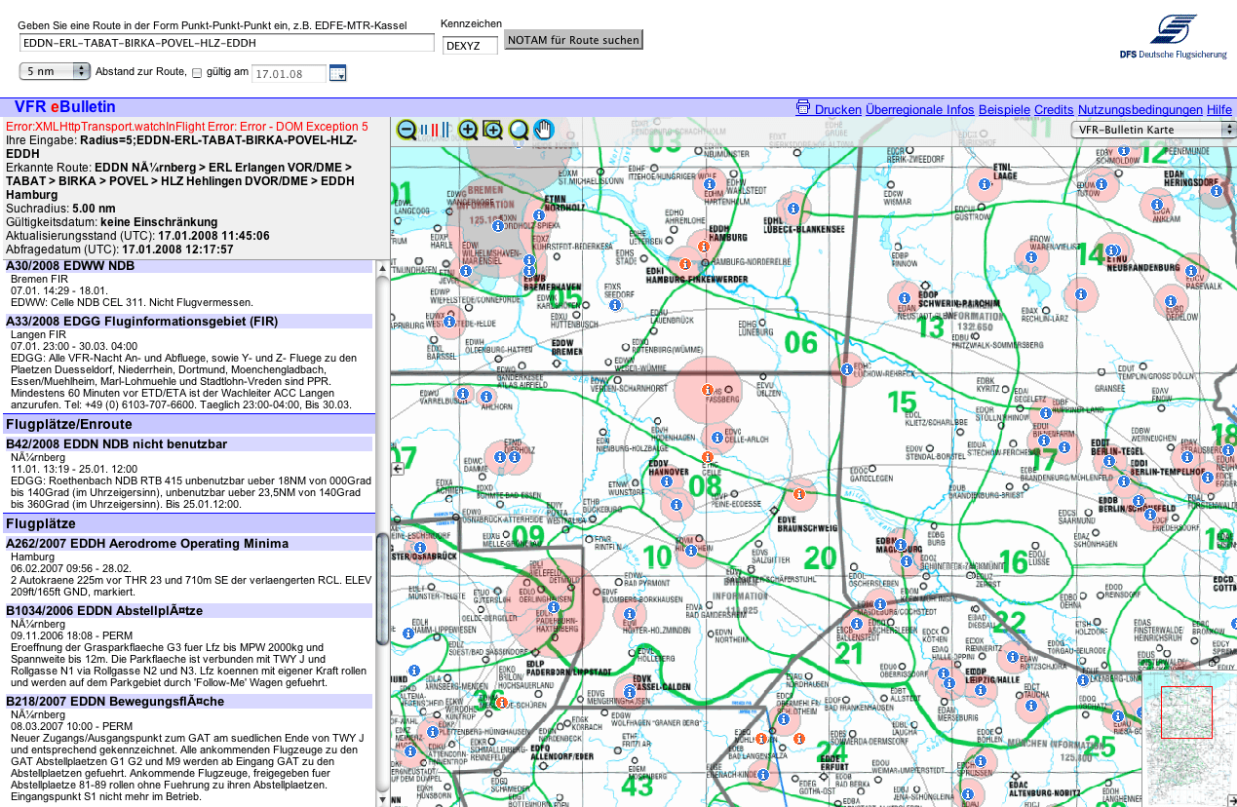Image resolution: width=1237 pixels, height=807 pixels.
Task: Open orange info marker at Hamburg-Finkenwerder
Action: click(x=685, y=263)
